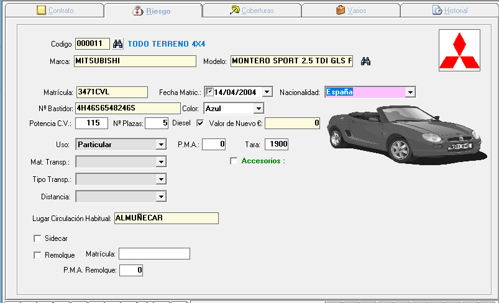
Task: Click the grey convertible car picture
Action: pyautogui.click(x=406, y=135)
